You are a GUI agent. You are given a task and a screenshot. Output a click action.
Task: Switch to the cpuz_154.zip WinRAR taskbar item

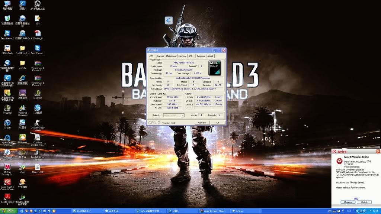click(213, 211)
